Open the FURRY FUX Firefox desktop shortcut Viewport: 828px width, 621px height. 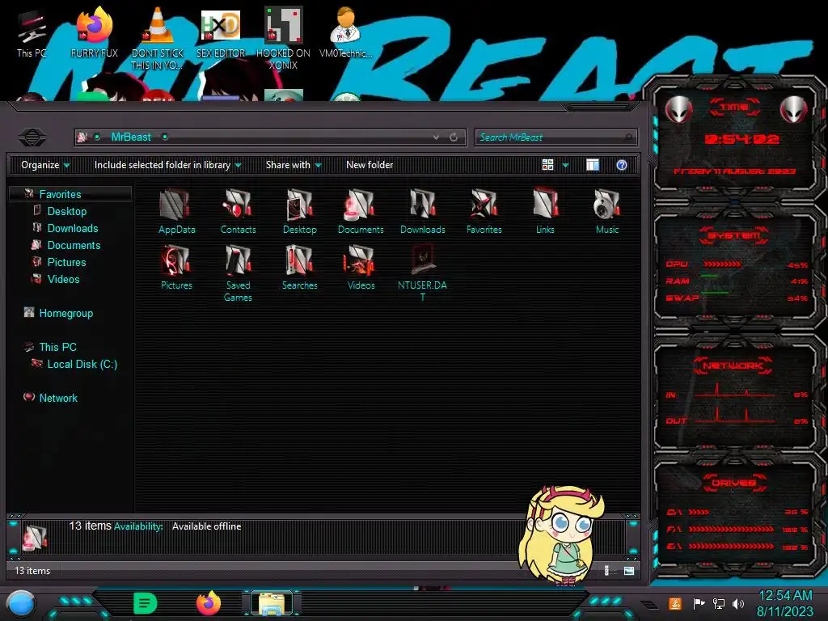[x=95, y=32]
